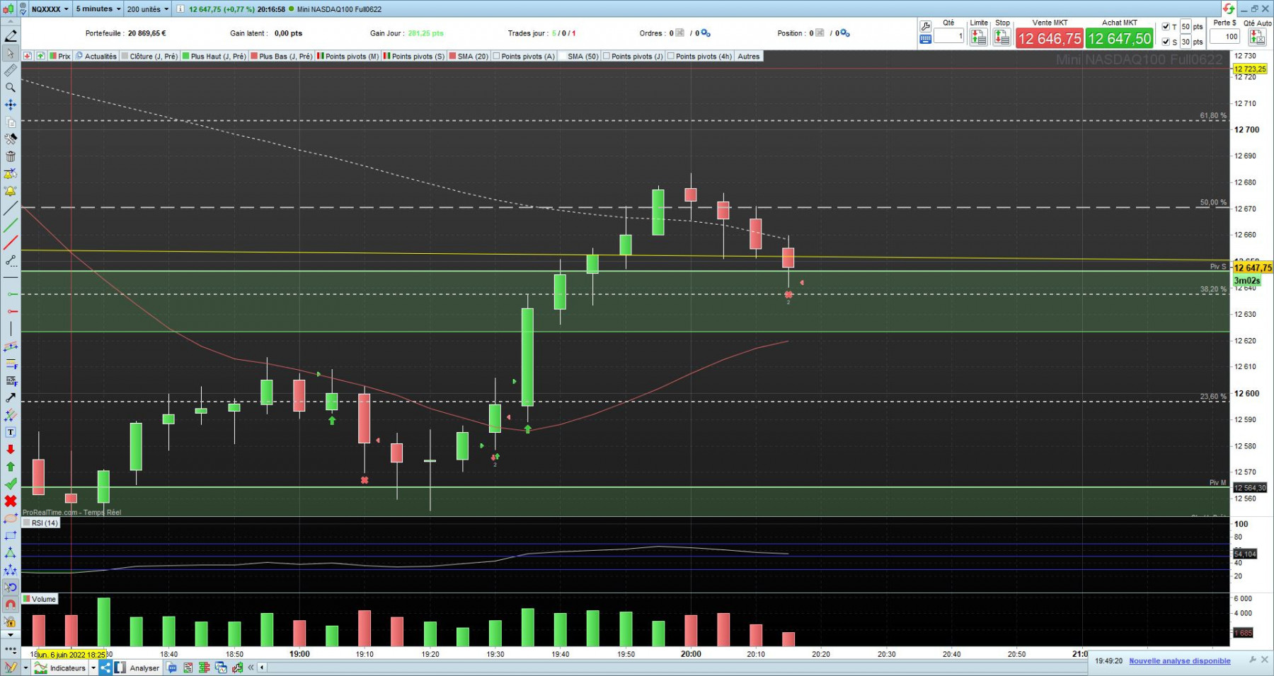This screenshot has height=676, width=1274.
Task: Select the text T annotation tool
Action: [10, 432]
